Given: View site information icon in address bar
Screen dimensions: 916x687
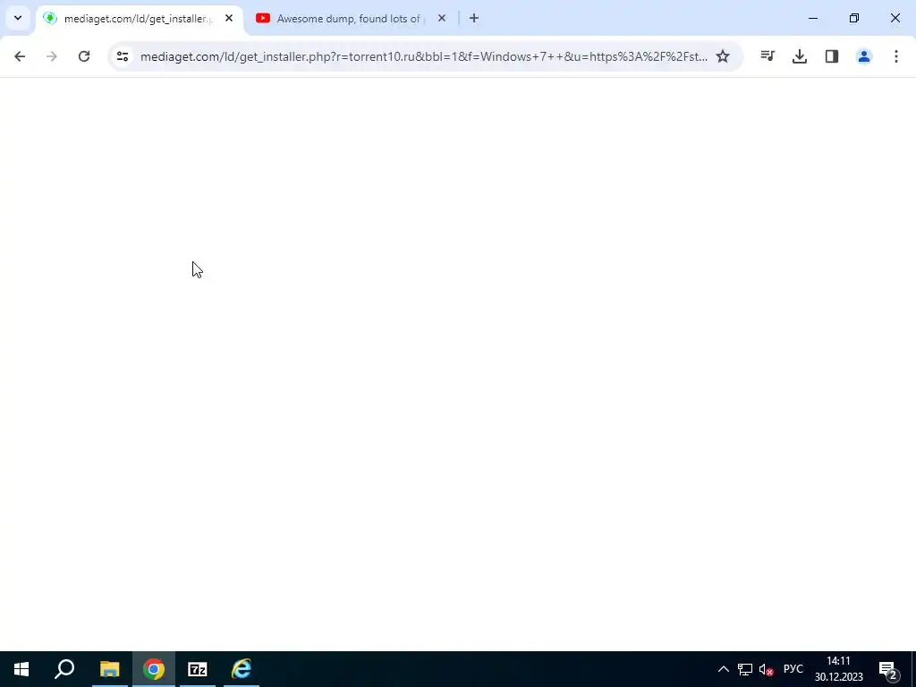Looking at the screenshot, I should point(122,56).
